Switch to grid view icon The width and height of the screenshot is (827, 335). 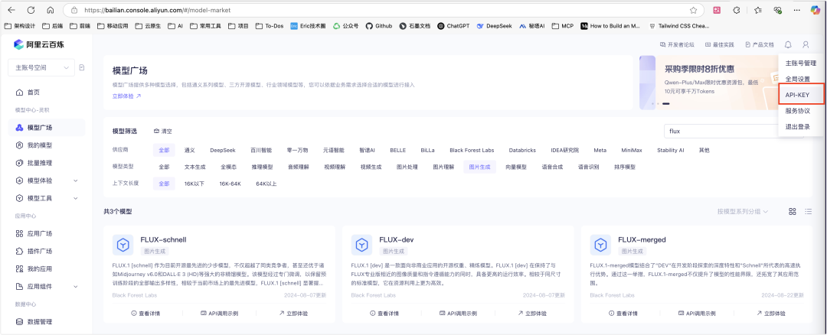click(x=793, y=211)
